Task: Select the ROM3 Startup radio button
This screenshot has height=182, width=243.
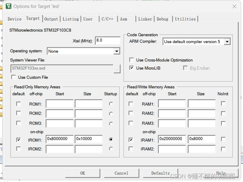Action: [111, 124]
